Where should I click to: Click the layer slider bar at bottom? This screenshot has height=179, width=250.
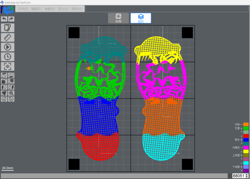pyautogui.click(x=114, y=176)
